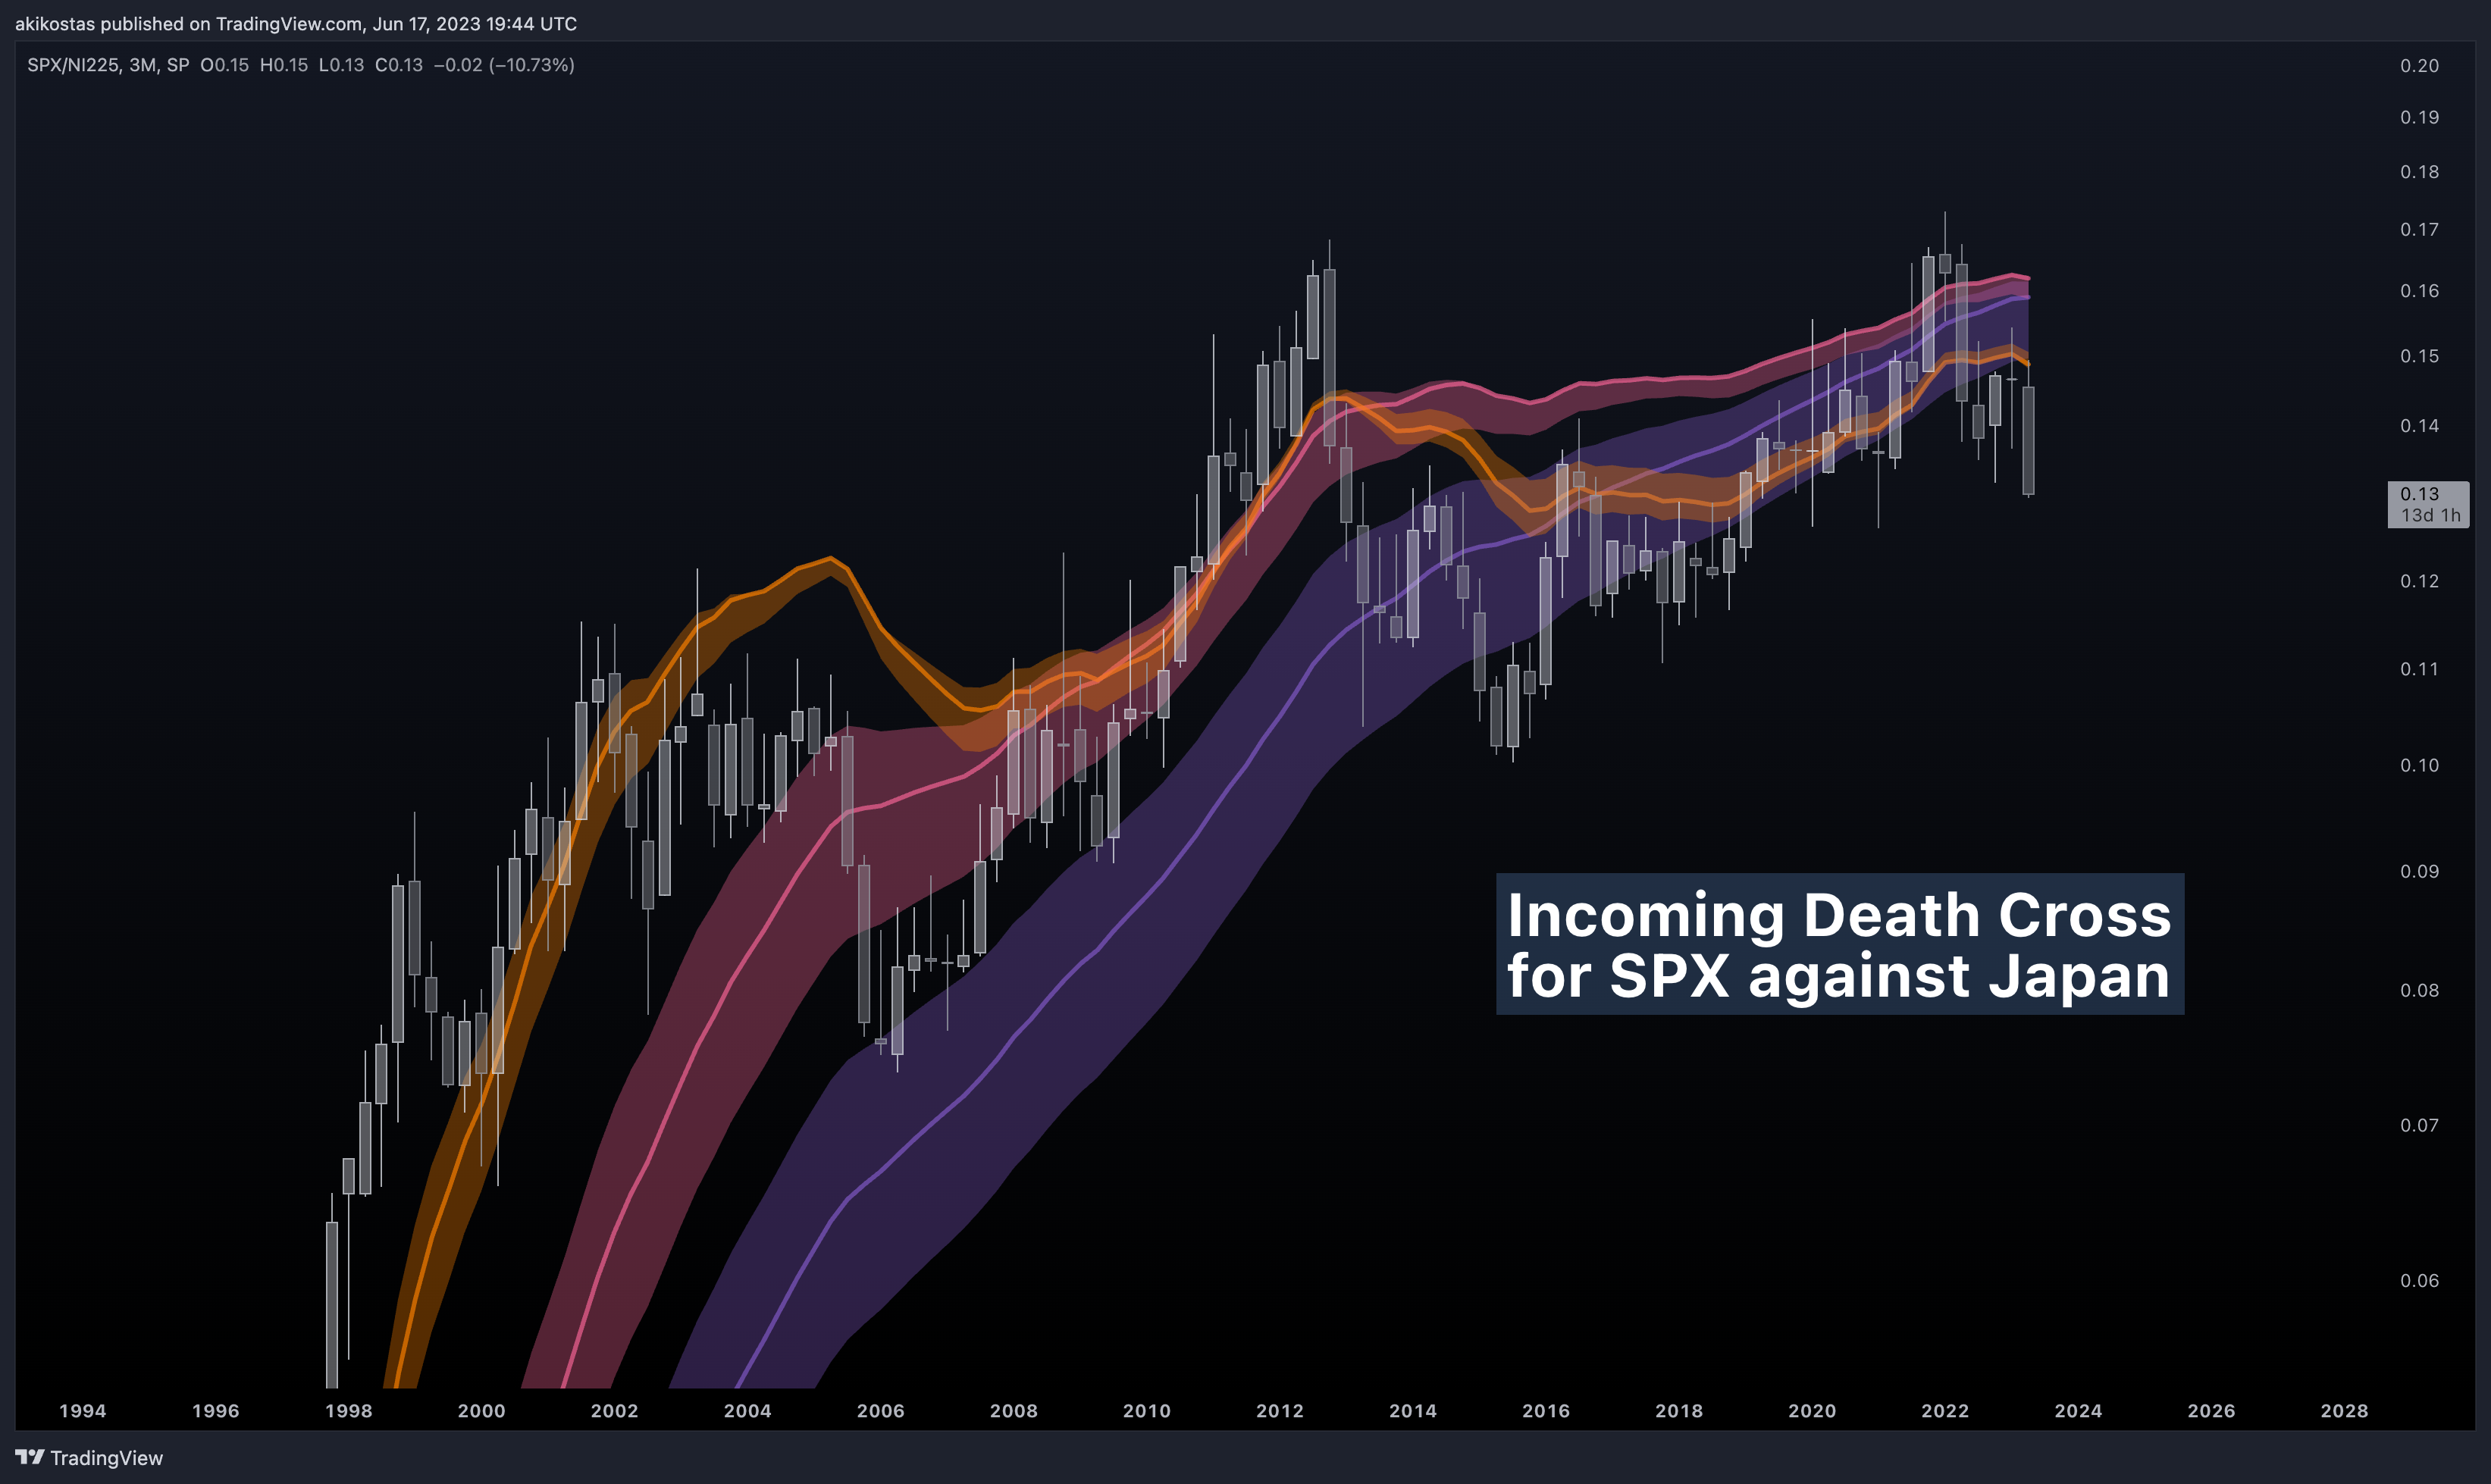Click the 1998 time axis label

click(x=348, y=1411)
